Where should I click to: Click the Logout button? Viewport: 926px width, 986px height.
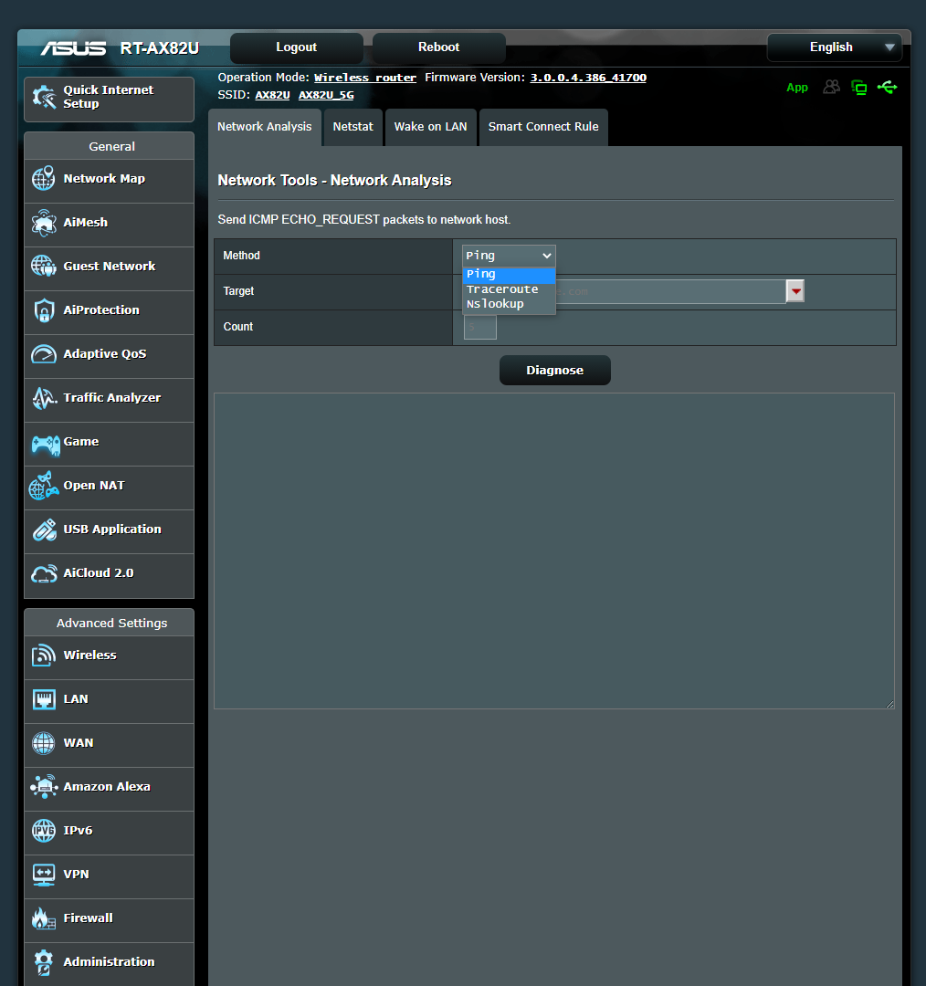296,47
